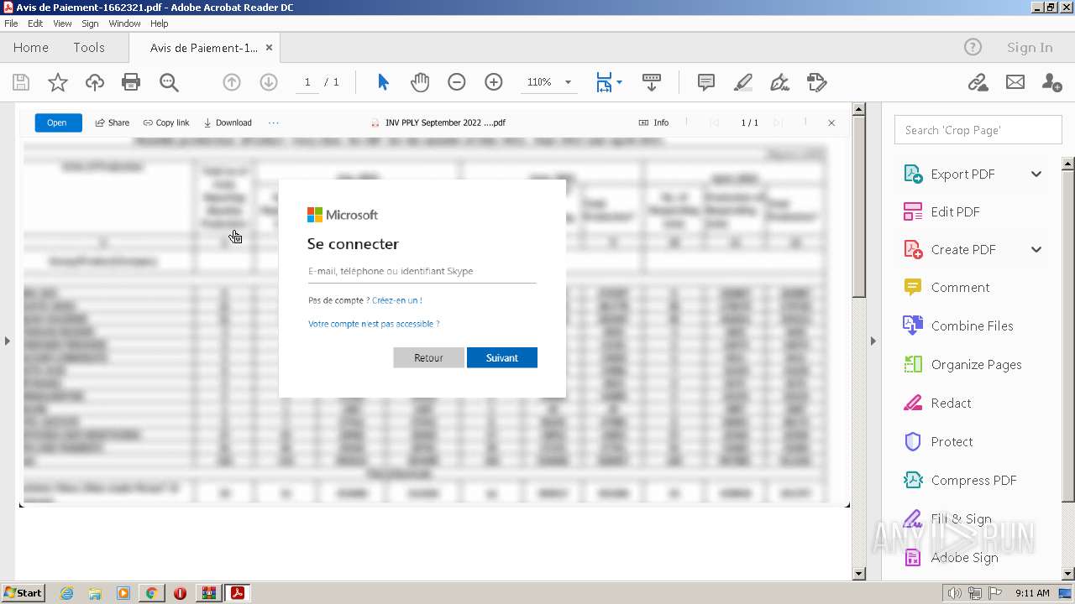The width and height of the screenshot is (1075, 604).
Task: Click the system volume tray icon
Action: click(955, 593)
